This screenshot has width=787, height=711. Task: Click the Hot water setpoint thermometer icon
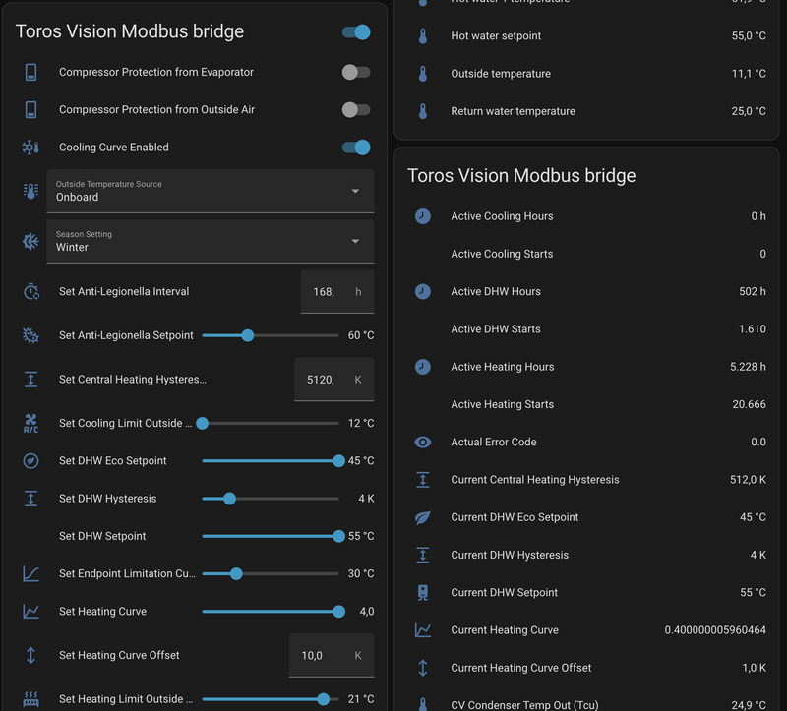click(x=423, y=36)
